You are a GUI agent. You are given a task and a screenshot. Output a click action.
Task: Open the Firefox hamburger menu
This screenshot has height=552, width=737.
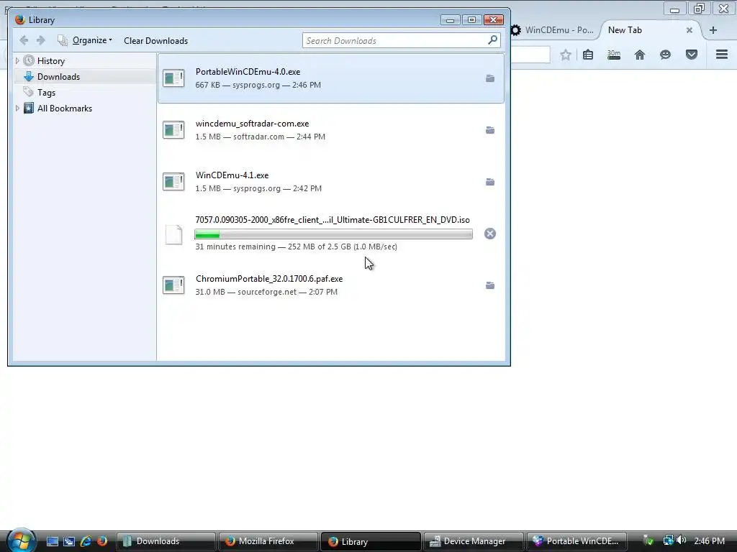pos(721,55)
